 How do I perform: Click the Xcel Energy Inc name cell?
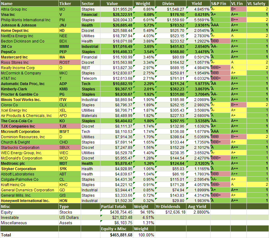(29, 110)
